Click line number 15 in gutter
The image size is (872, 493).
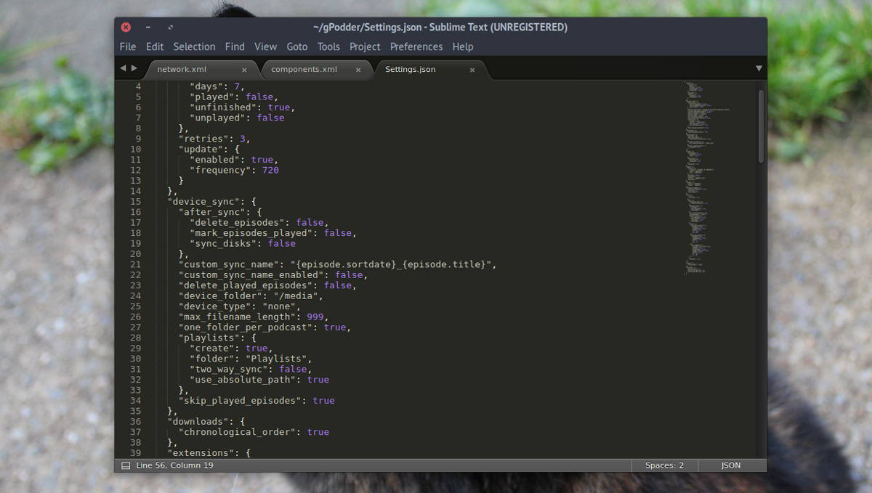click(x=136, y=202)
